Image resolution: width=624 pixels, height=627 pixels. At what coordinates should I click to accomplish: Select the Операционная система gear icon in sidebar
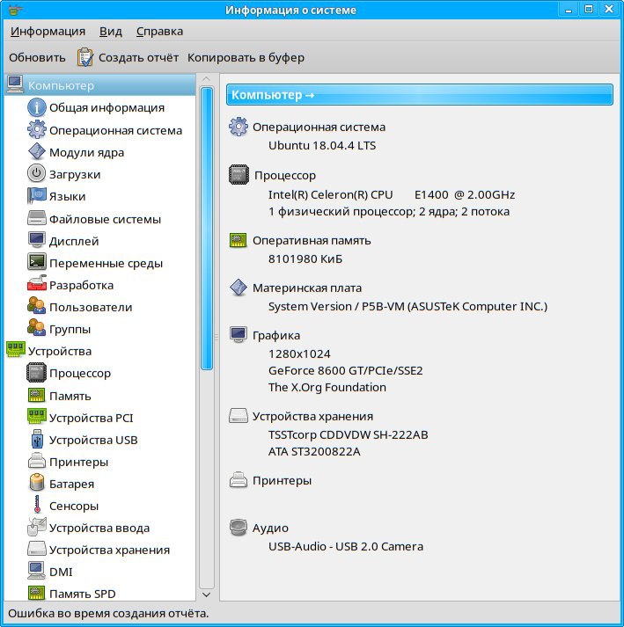point(36,129)
